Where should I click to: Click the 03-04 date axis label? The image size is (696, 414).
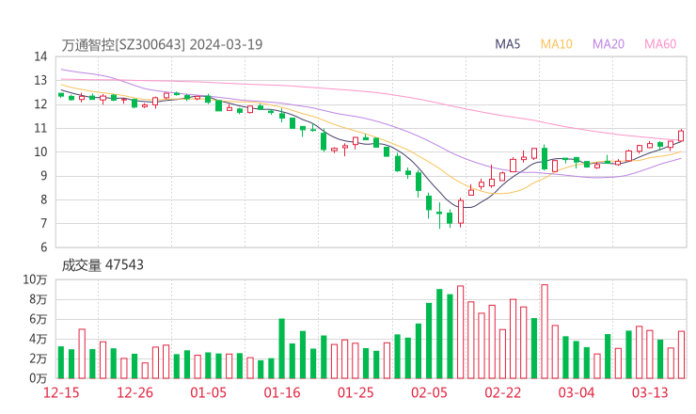577,392
